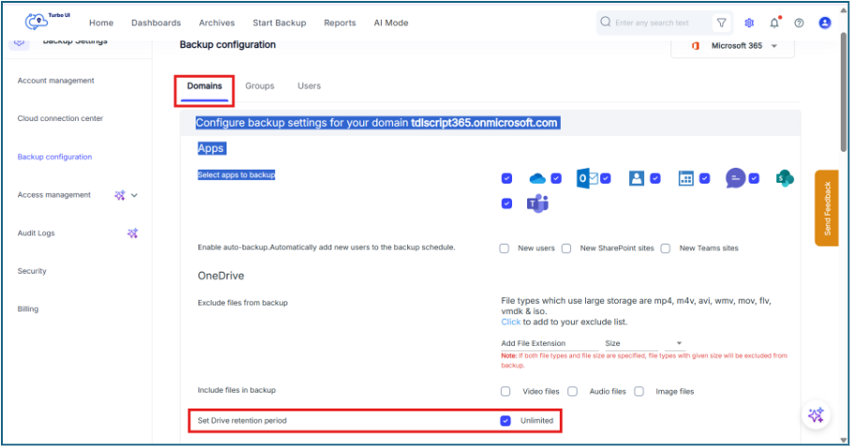Click the Calendar app icon
Image resolution: width=851 pixels, height=447 pixels.
coord(686,178)
